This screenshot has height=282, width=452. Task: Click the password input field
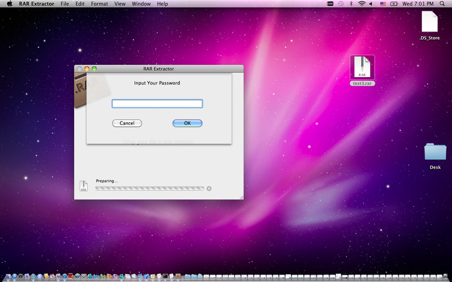point(157,104)
